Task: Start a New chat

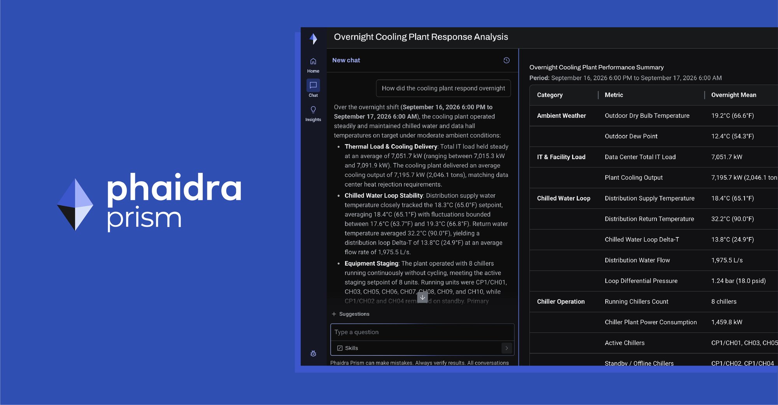Action: [346, 60]
